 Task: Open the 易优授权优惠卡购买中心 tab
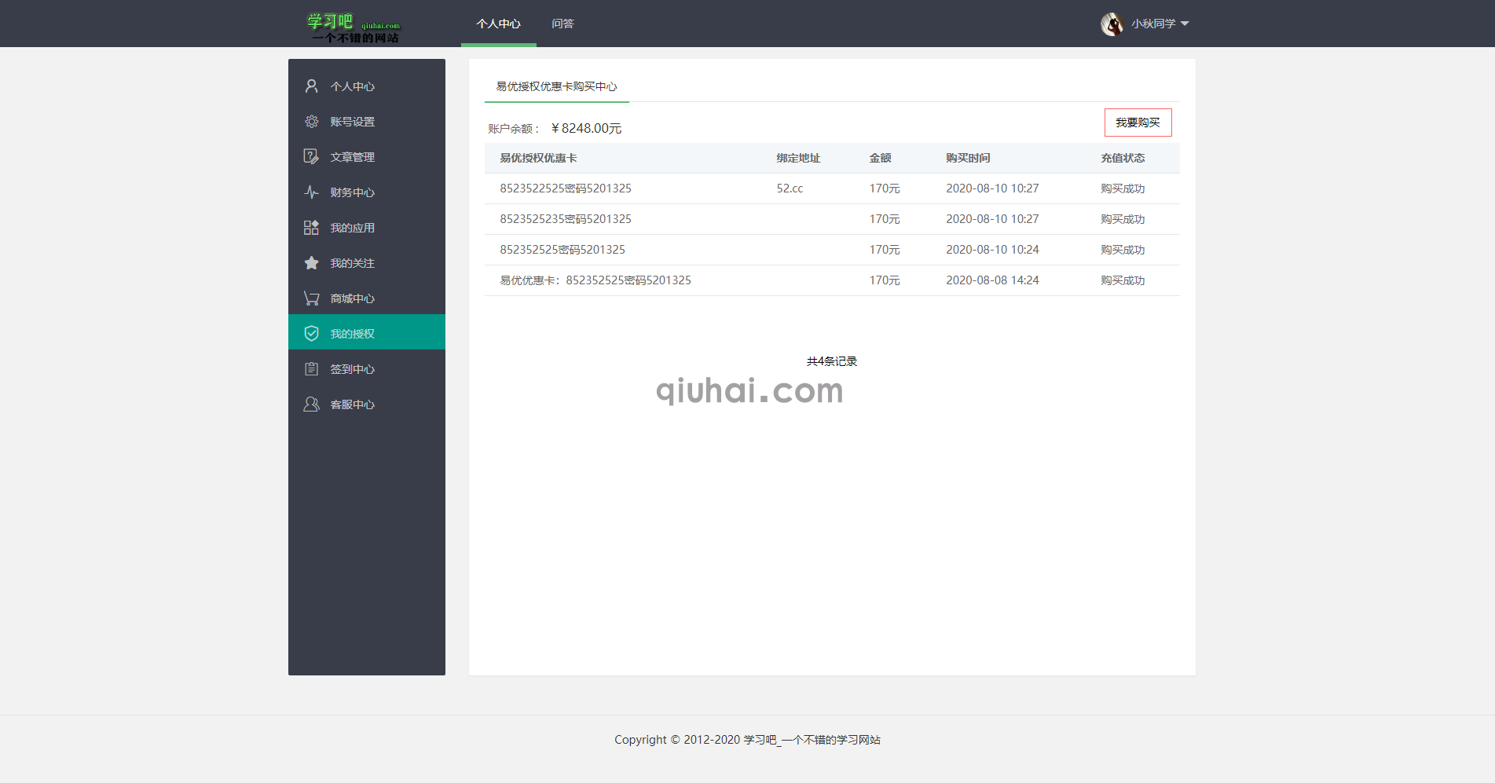tap(556, 86)
